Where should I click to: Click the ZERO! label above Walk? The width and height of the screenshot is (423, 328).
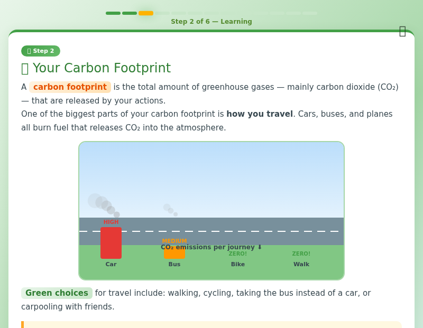click(x=301, y=254)
